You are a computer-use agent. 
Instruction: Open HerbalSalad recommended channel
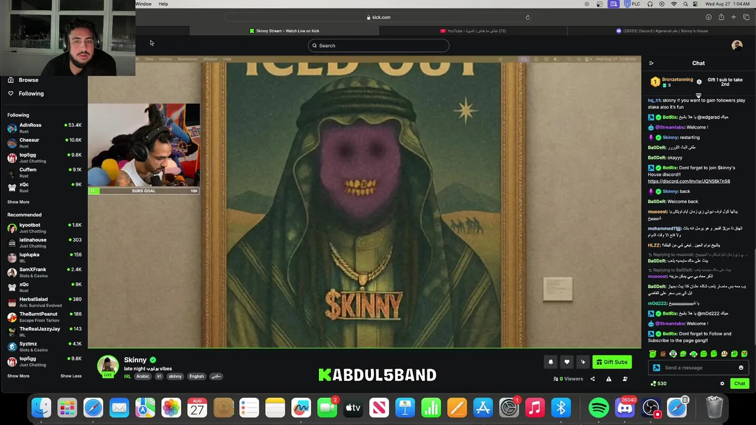[x=44, y=302]
